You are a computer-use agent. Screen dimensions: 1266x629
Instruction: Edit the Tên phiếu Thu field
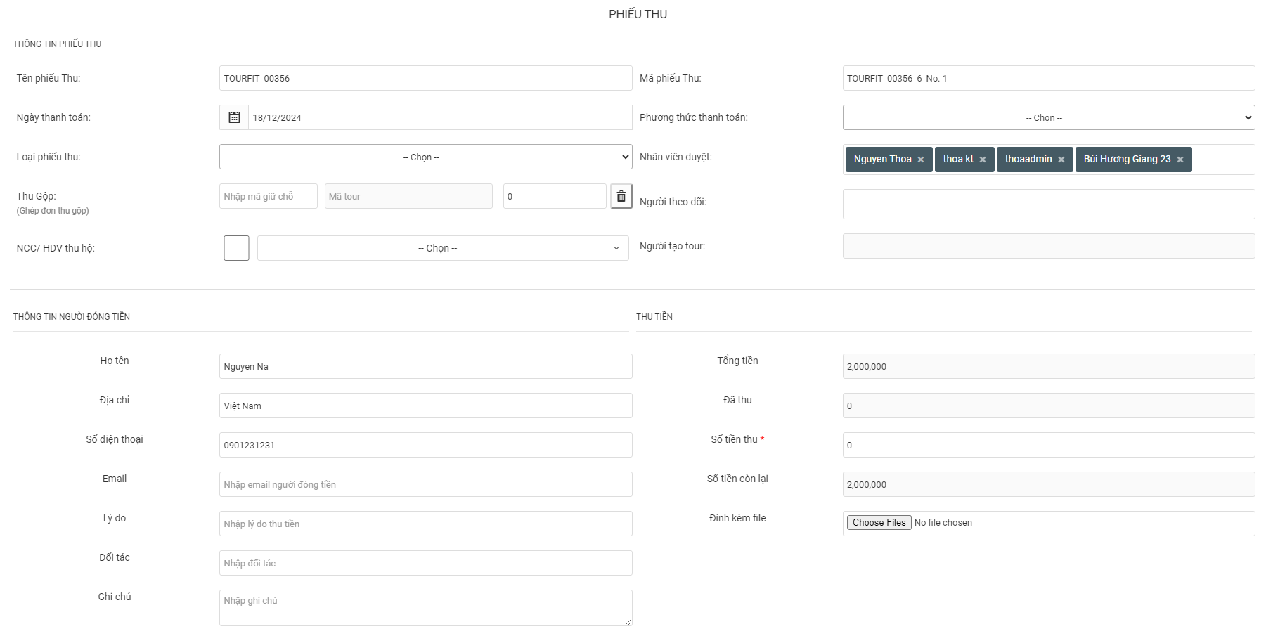click(425, 78)
